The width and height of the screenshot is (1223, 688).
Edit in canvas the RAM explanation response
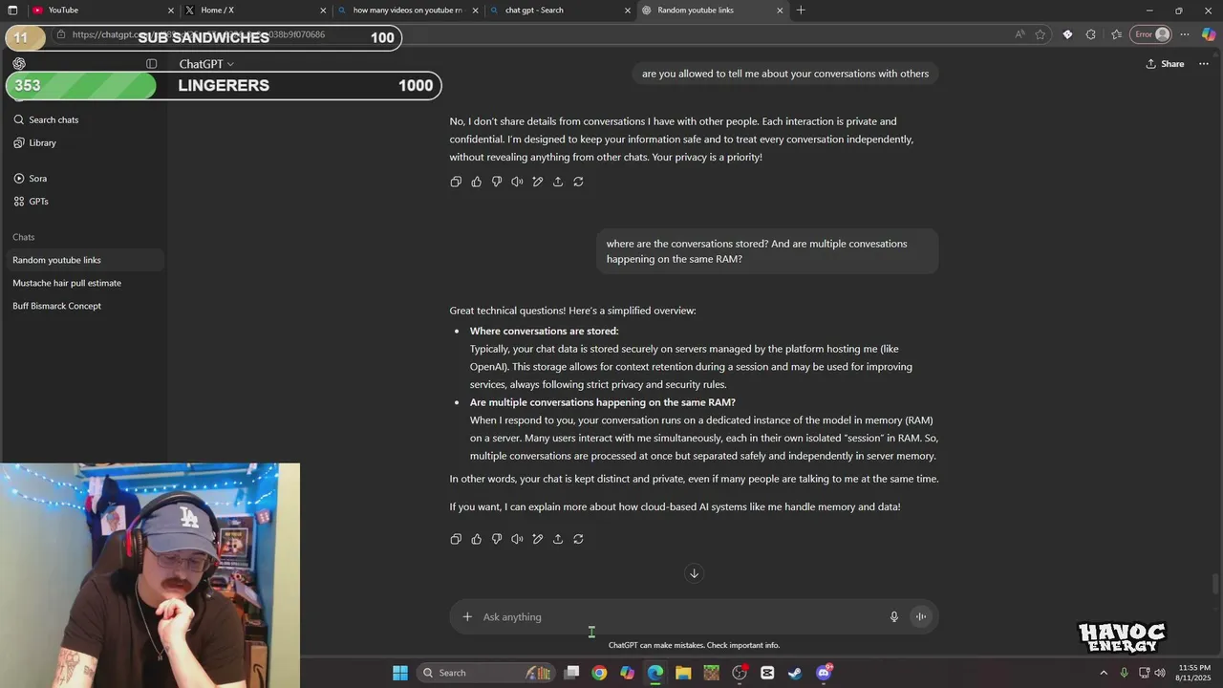(x=538, y=539)
